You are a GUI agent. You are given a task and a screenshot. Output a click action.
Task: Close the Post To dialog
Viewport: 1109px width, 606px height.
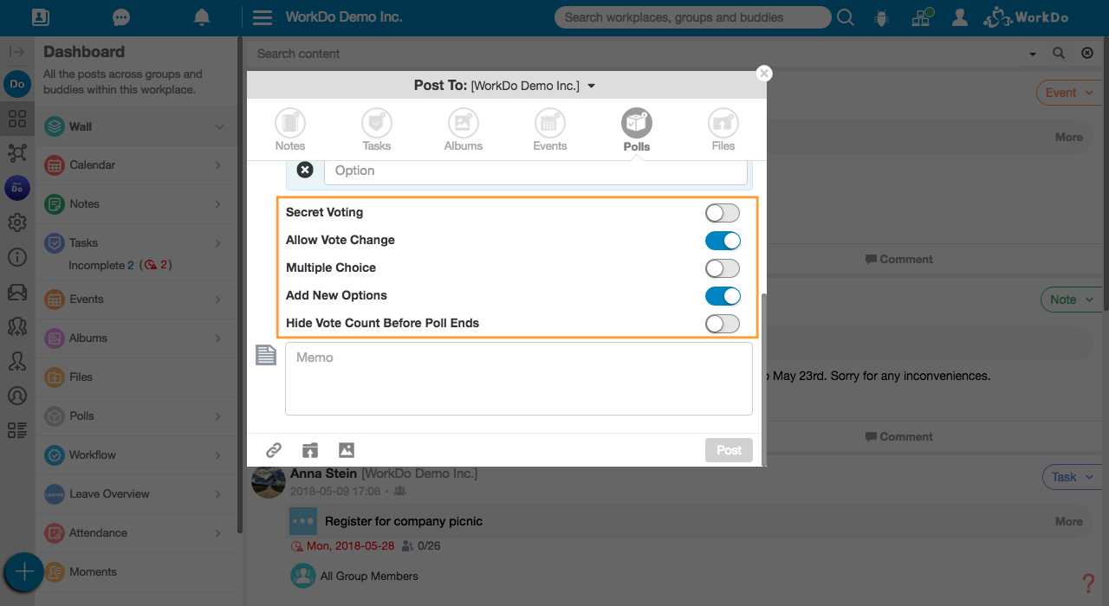point(763,74)
